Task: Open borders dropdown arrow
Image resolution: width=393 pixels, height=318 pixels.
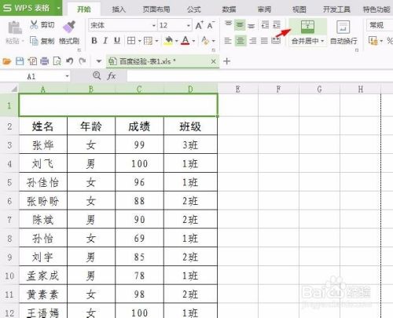Action: tap(139, 41)
